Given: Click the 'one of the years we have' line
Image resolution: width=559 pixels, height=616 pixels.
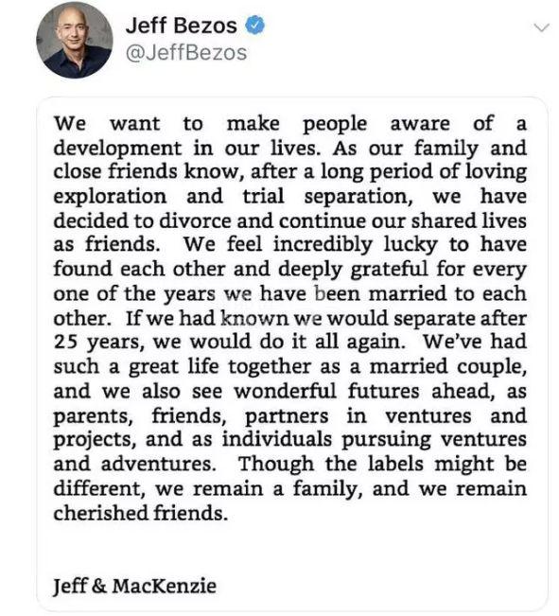Looking at the screenshot, I should pyautogui.click(x=290, y=293).
